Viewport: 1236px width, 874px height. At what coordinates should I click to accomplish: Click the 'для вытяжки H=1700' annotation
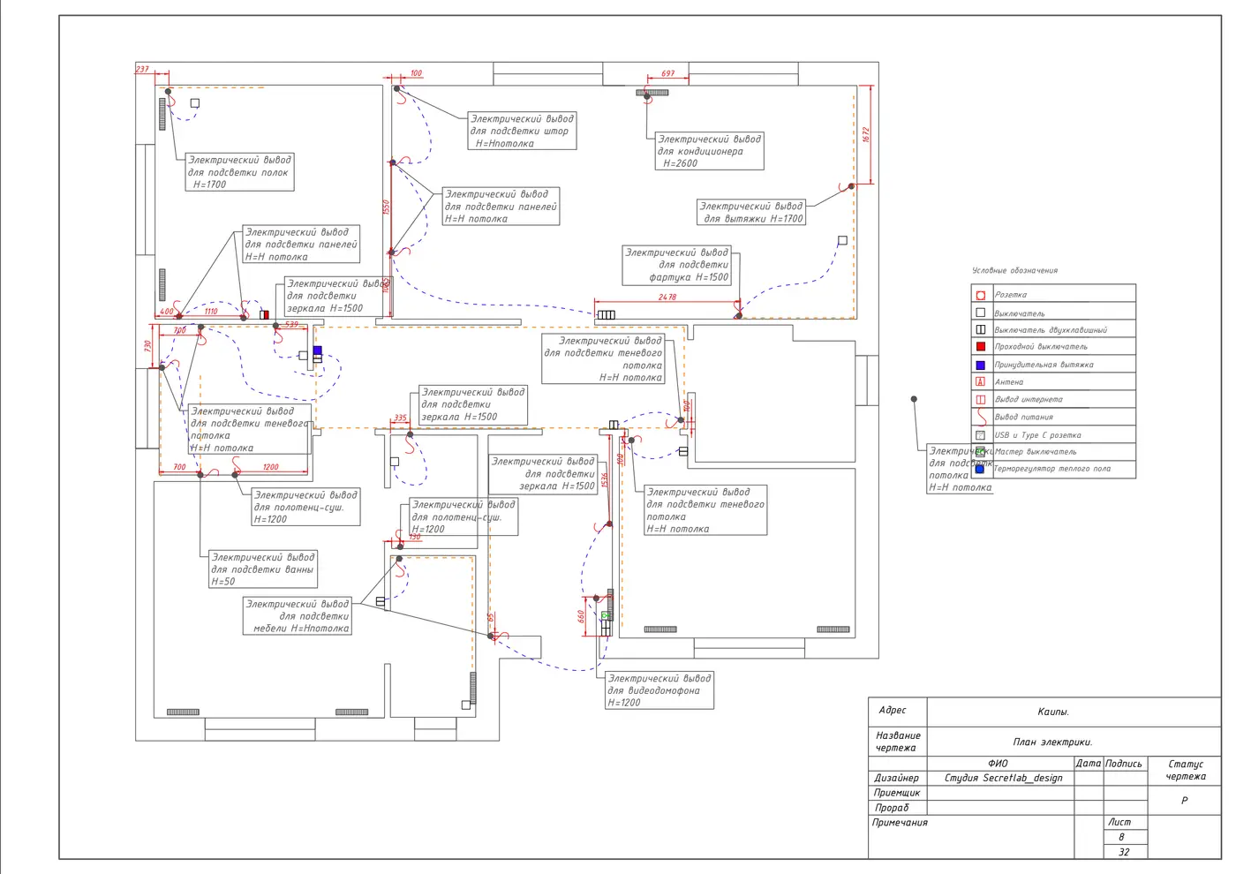[752, 212]
